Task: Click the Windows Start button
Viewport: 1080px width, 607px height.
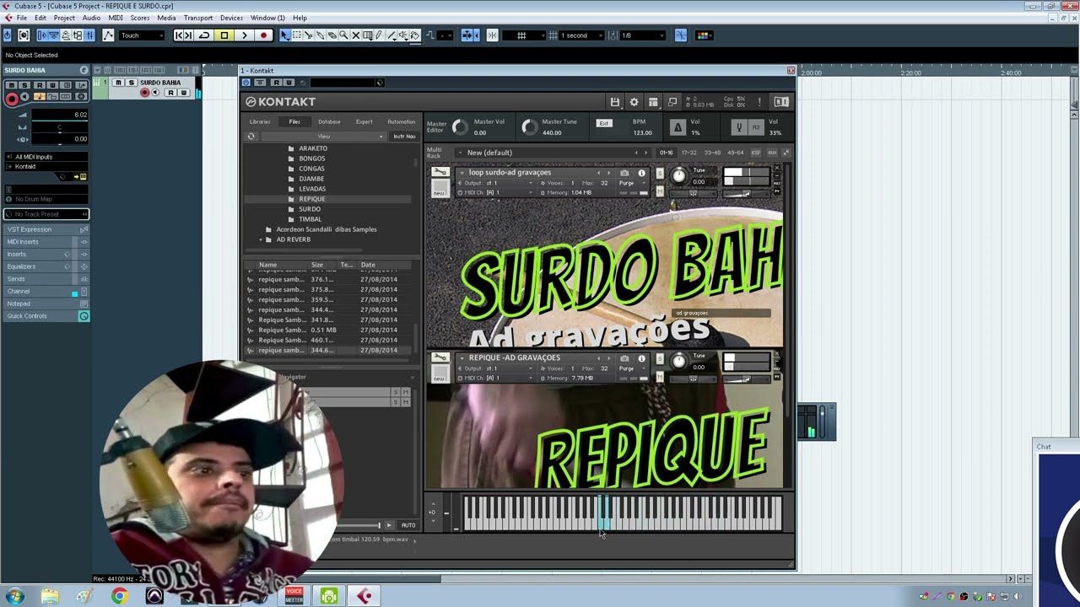Action: 14,596
